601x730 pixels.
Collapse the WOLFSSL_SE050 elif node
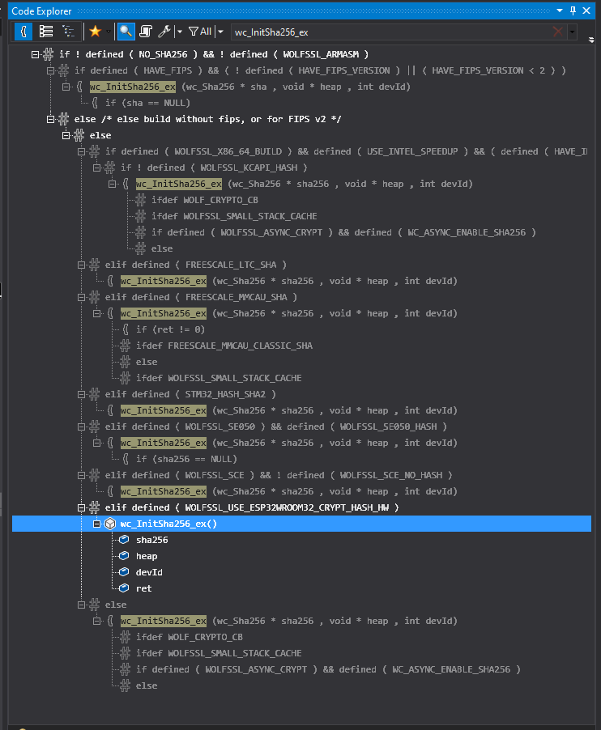81,427
